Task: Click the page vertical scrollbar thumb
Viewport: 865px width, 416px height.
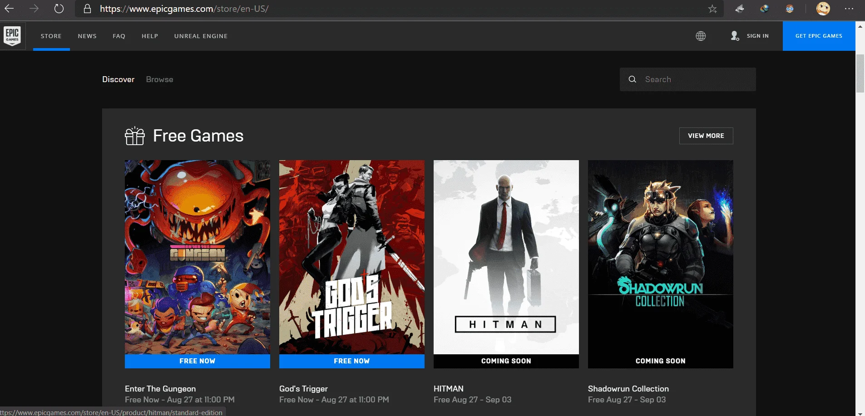Action: [x=860, y=73]
